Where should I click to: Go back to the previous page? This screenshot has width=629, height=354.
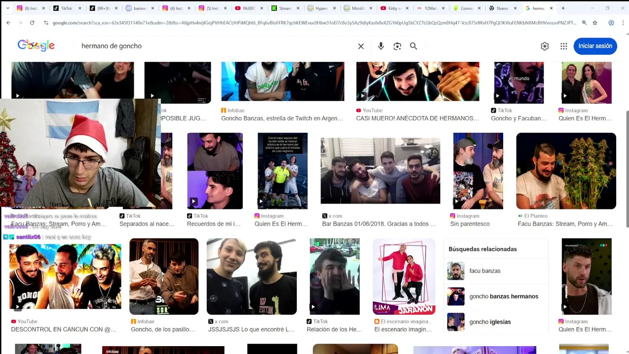[x=8, y=23]
